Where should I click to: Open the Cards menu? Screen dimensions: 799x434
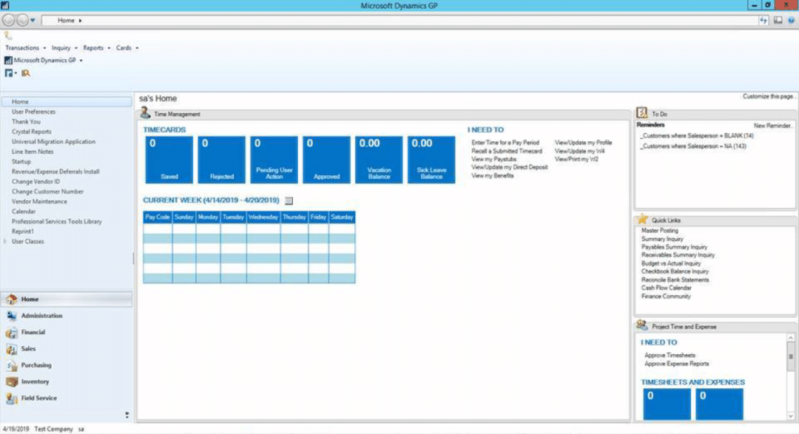[x=122, y=47]
